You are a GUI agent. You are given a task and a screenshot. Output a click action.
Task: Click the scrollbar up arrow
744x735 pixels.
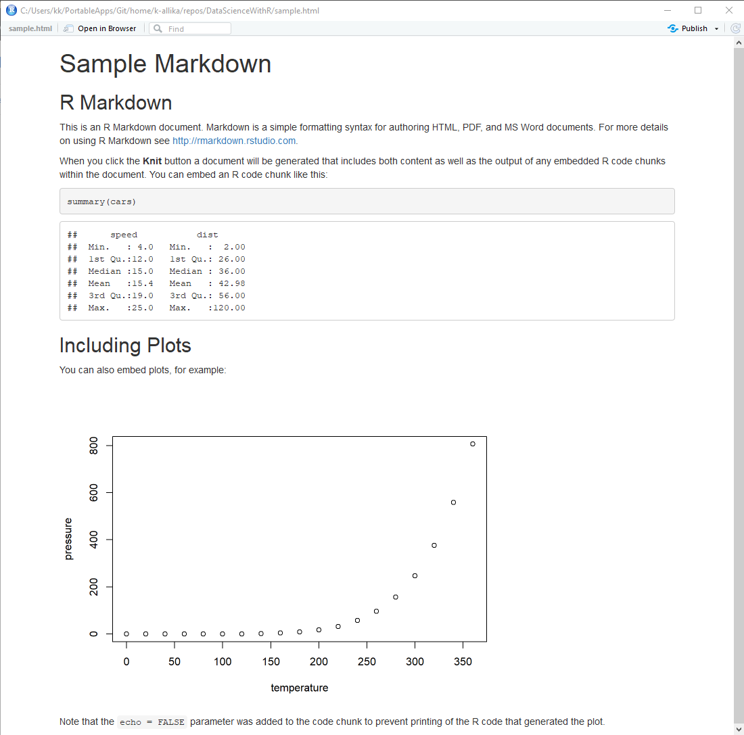[738, 43]
